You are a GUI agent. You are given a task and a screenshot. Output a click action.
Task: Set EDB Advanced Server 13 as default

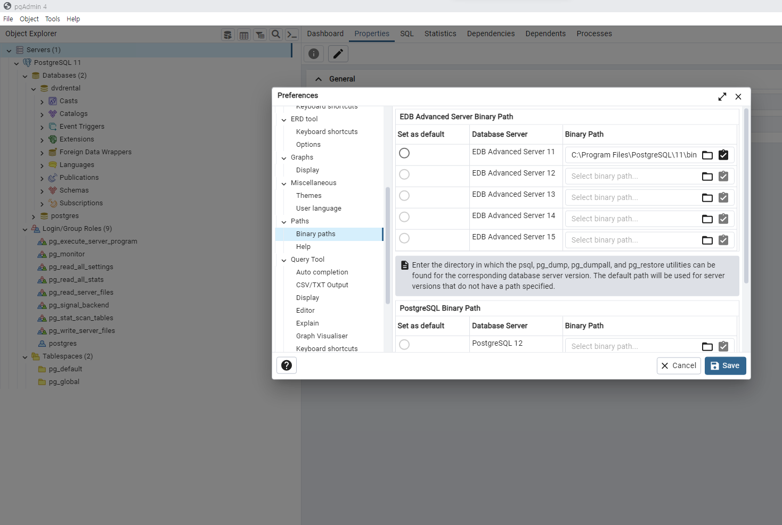[x=404, y=196]
